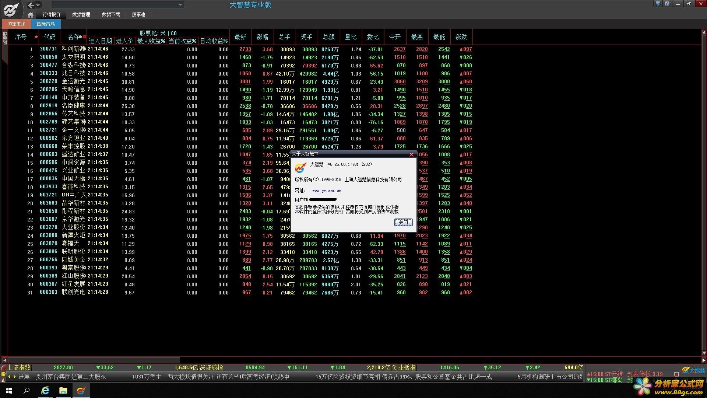The image size is (707, 398).
Task: Sort by the 最新 column header
Action: (x=240, y=37)
